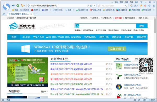Click the orange undo close-tab arrow

point(22,5)
